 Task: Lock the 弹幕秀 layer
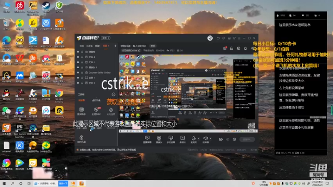tap(82, 52)
